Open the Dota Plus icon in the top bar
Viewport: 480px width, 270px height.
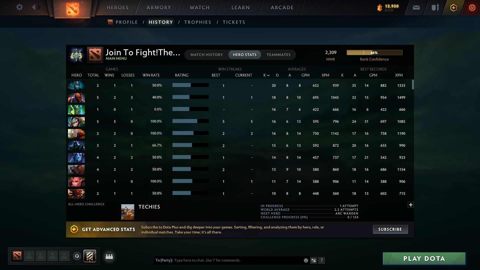click(x=453, y=7)
